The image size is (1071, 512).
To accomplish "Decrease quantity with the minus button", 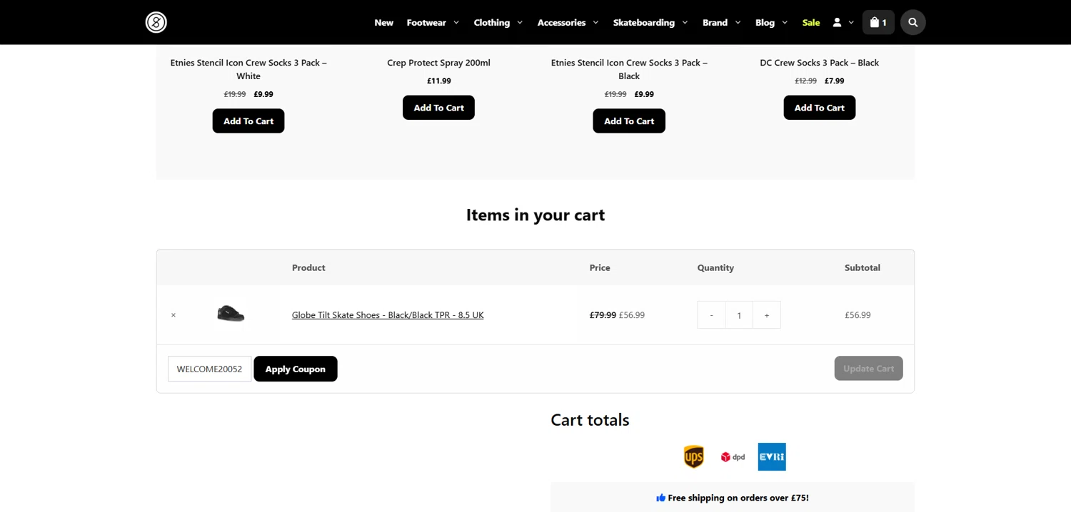I will point(711,315).
